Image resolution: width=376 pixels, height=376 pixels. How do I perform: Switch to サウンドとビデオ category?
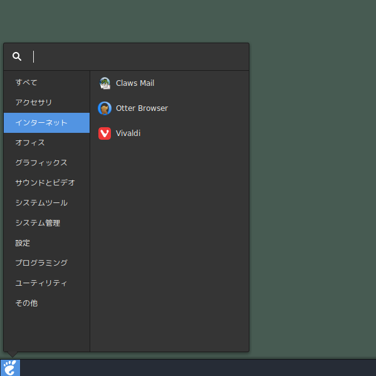[47, 183]
